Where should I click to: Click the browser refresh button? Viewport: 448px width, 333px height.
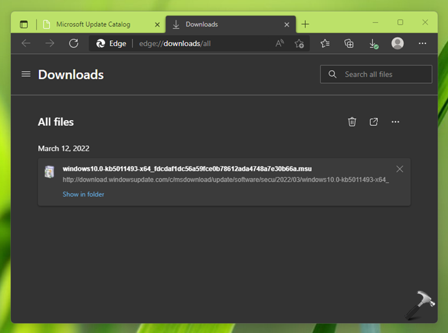(74, 43)
